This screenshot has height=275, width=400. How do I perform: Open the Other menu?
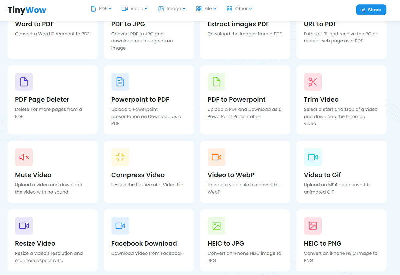239,9
